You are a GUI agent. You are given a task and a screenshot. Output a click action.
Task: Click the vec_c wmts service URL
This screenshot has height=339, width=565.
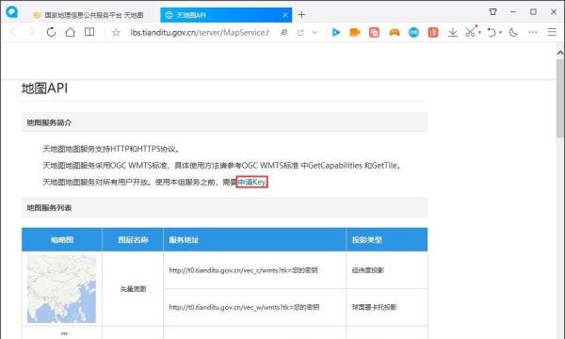[243, 270]
